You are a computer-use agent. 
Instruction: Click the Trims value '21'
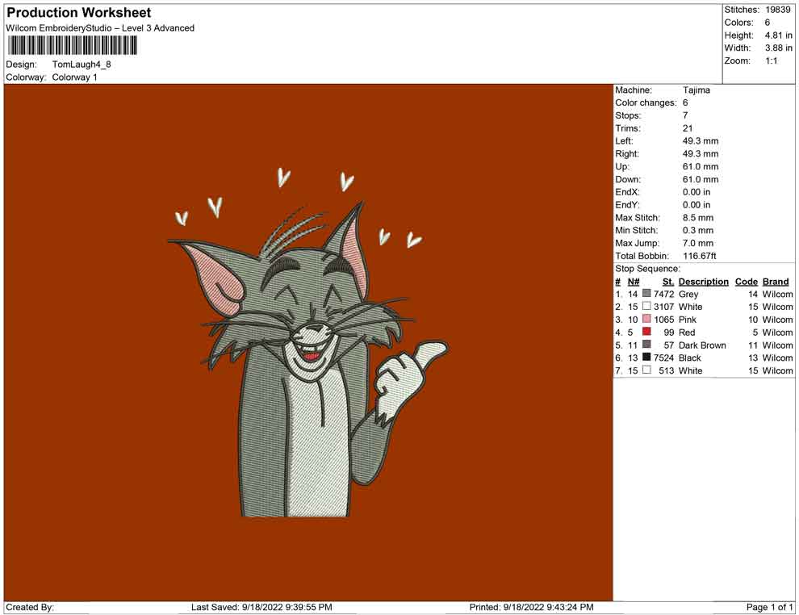click(688, 128)
